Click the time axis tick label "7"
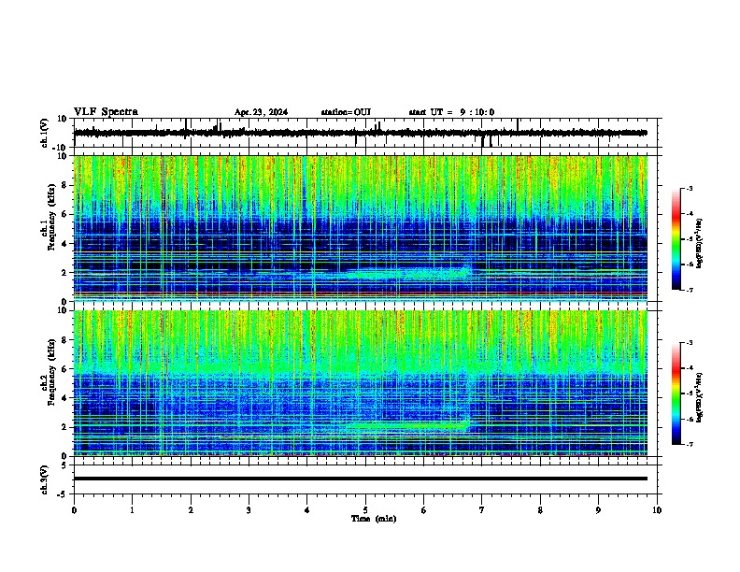This screenshot has height=572, width=740. click(482, 510)
